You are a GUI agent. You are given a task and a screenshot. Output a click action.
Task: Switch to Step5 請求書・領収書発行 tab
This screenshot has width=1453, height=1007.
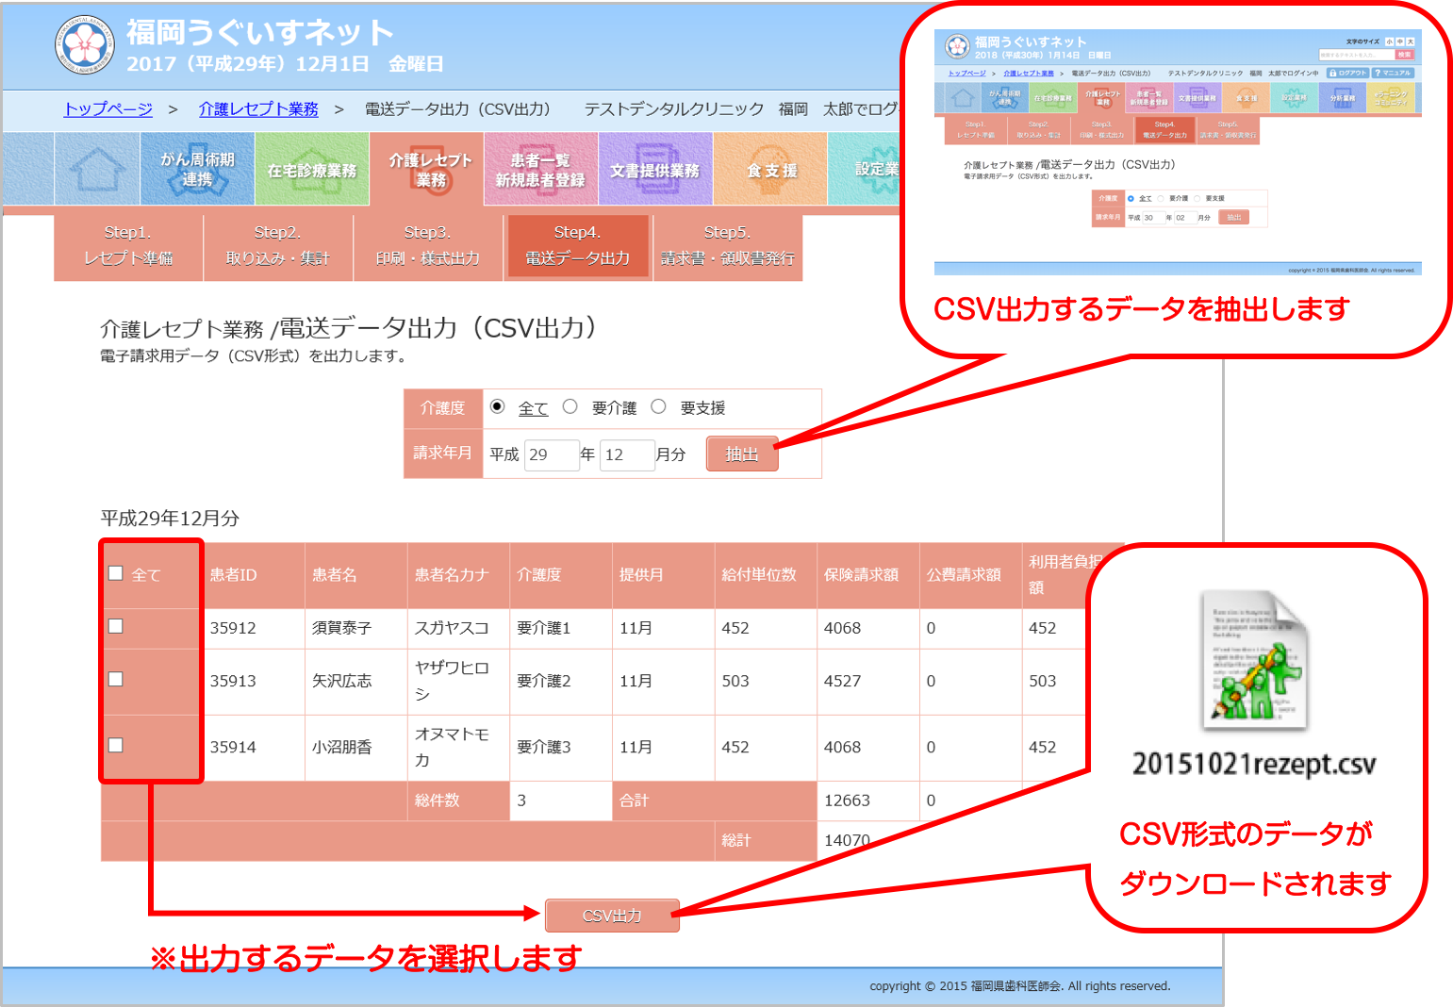click(x=727, y=245)
